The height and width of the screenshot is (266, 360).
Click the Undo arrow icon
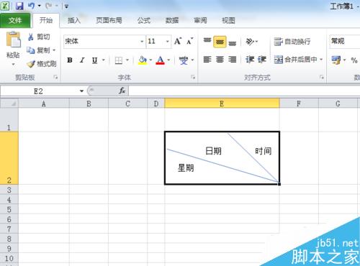[32, 6]
